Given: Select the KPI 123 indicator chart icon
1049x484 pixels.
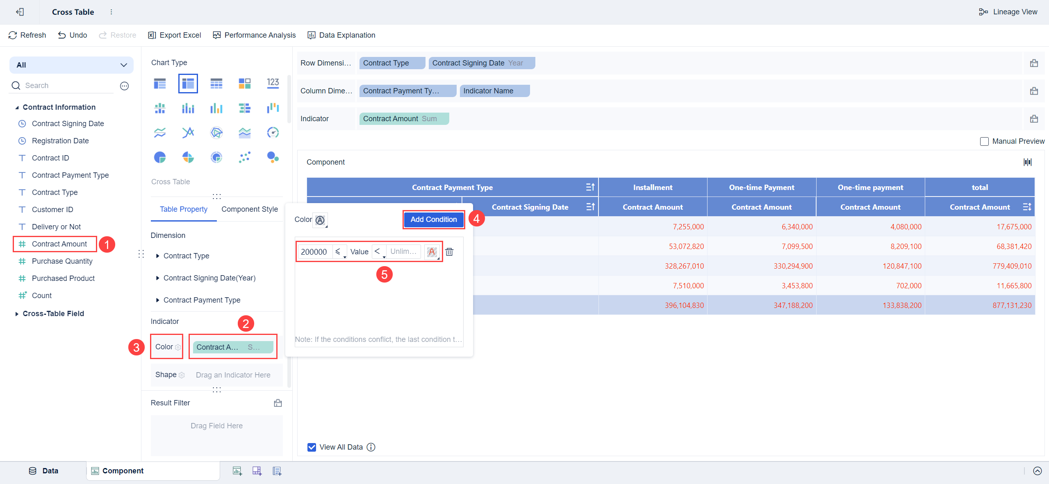Looking at the screenshot, I should tap(273, 84).
